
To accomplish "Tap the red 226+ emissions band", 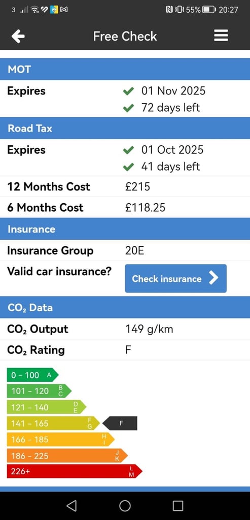I will click(x=75, y=471).
